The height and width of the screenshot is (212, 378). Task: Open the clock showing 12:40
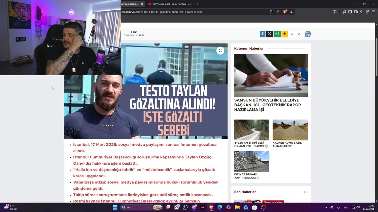[x=369, y=207]
